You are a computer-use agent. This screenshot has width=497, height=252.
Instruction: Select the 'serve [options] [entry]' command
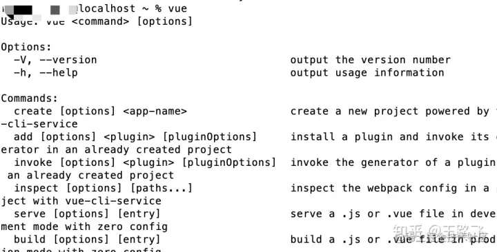tap(87, 213)
